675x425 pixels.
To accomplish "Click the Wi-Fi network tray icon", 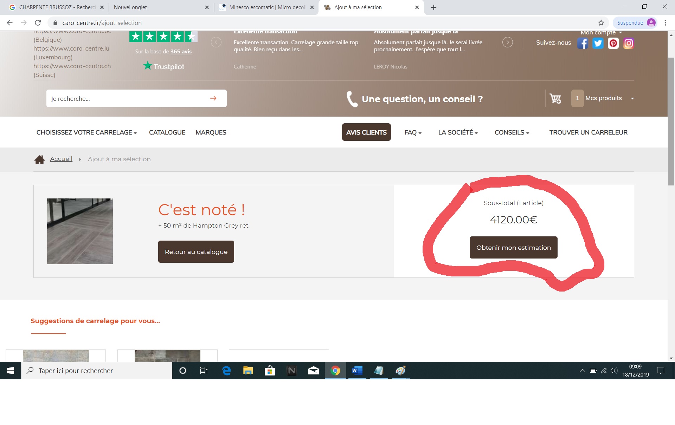I will point(604,371).
